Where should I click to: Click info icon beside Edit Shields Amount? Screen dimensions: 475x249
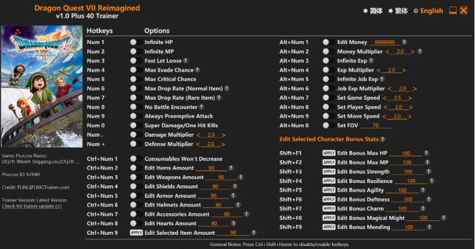click(x=235, y=187)
